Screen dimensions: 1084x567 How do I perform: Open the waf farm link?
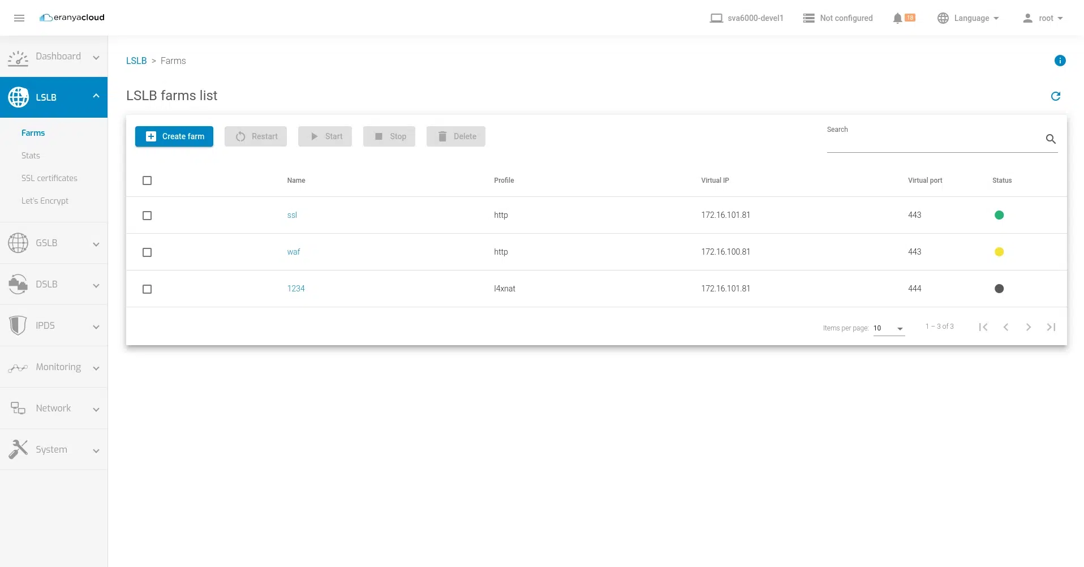coord(294,252)
